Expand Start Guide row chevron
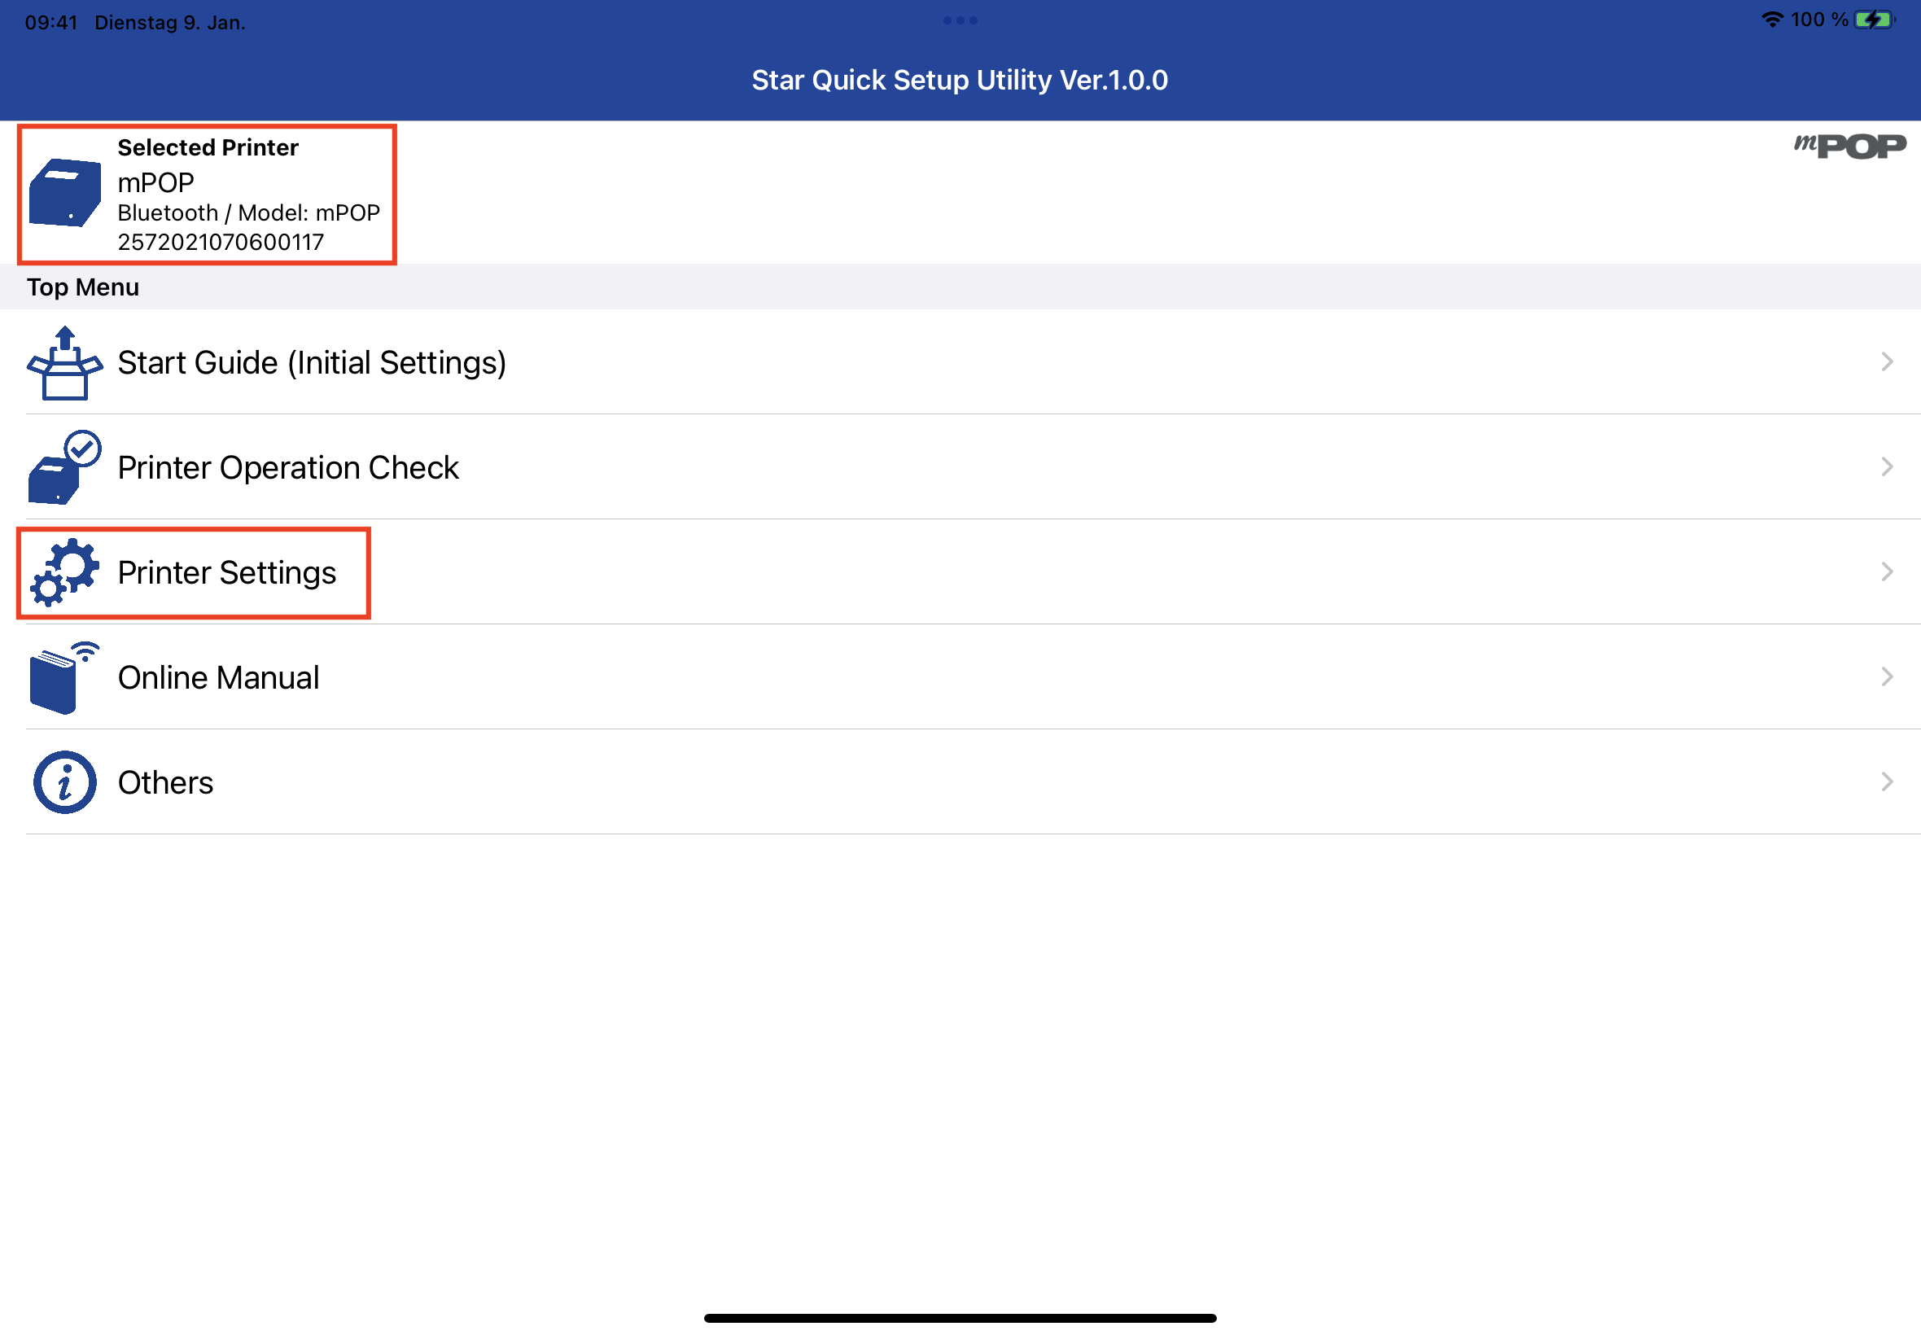Image resolution: width=1921 pixels, height=1335 pixels. (1887, 362)
